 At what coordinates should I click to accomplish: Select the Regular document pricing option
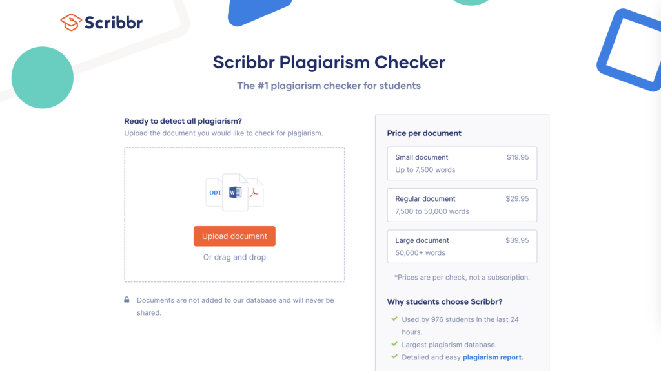pos(462,205)
